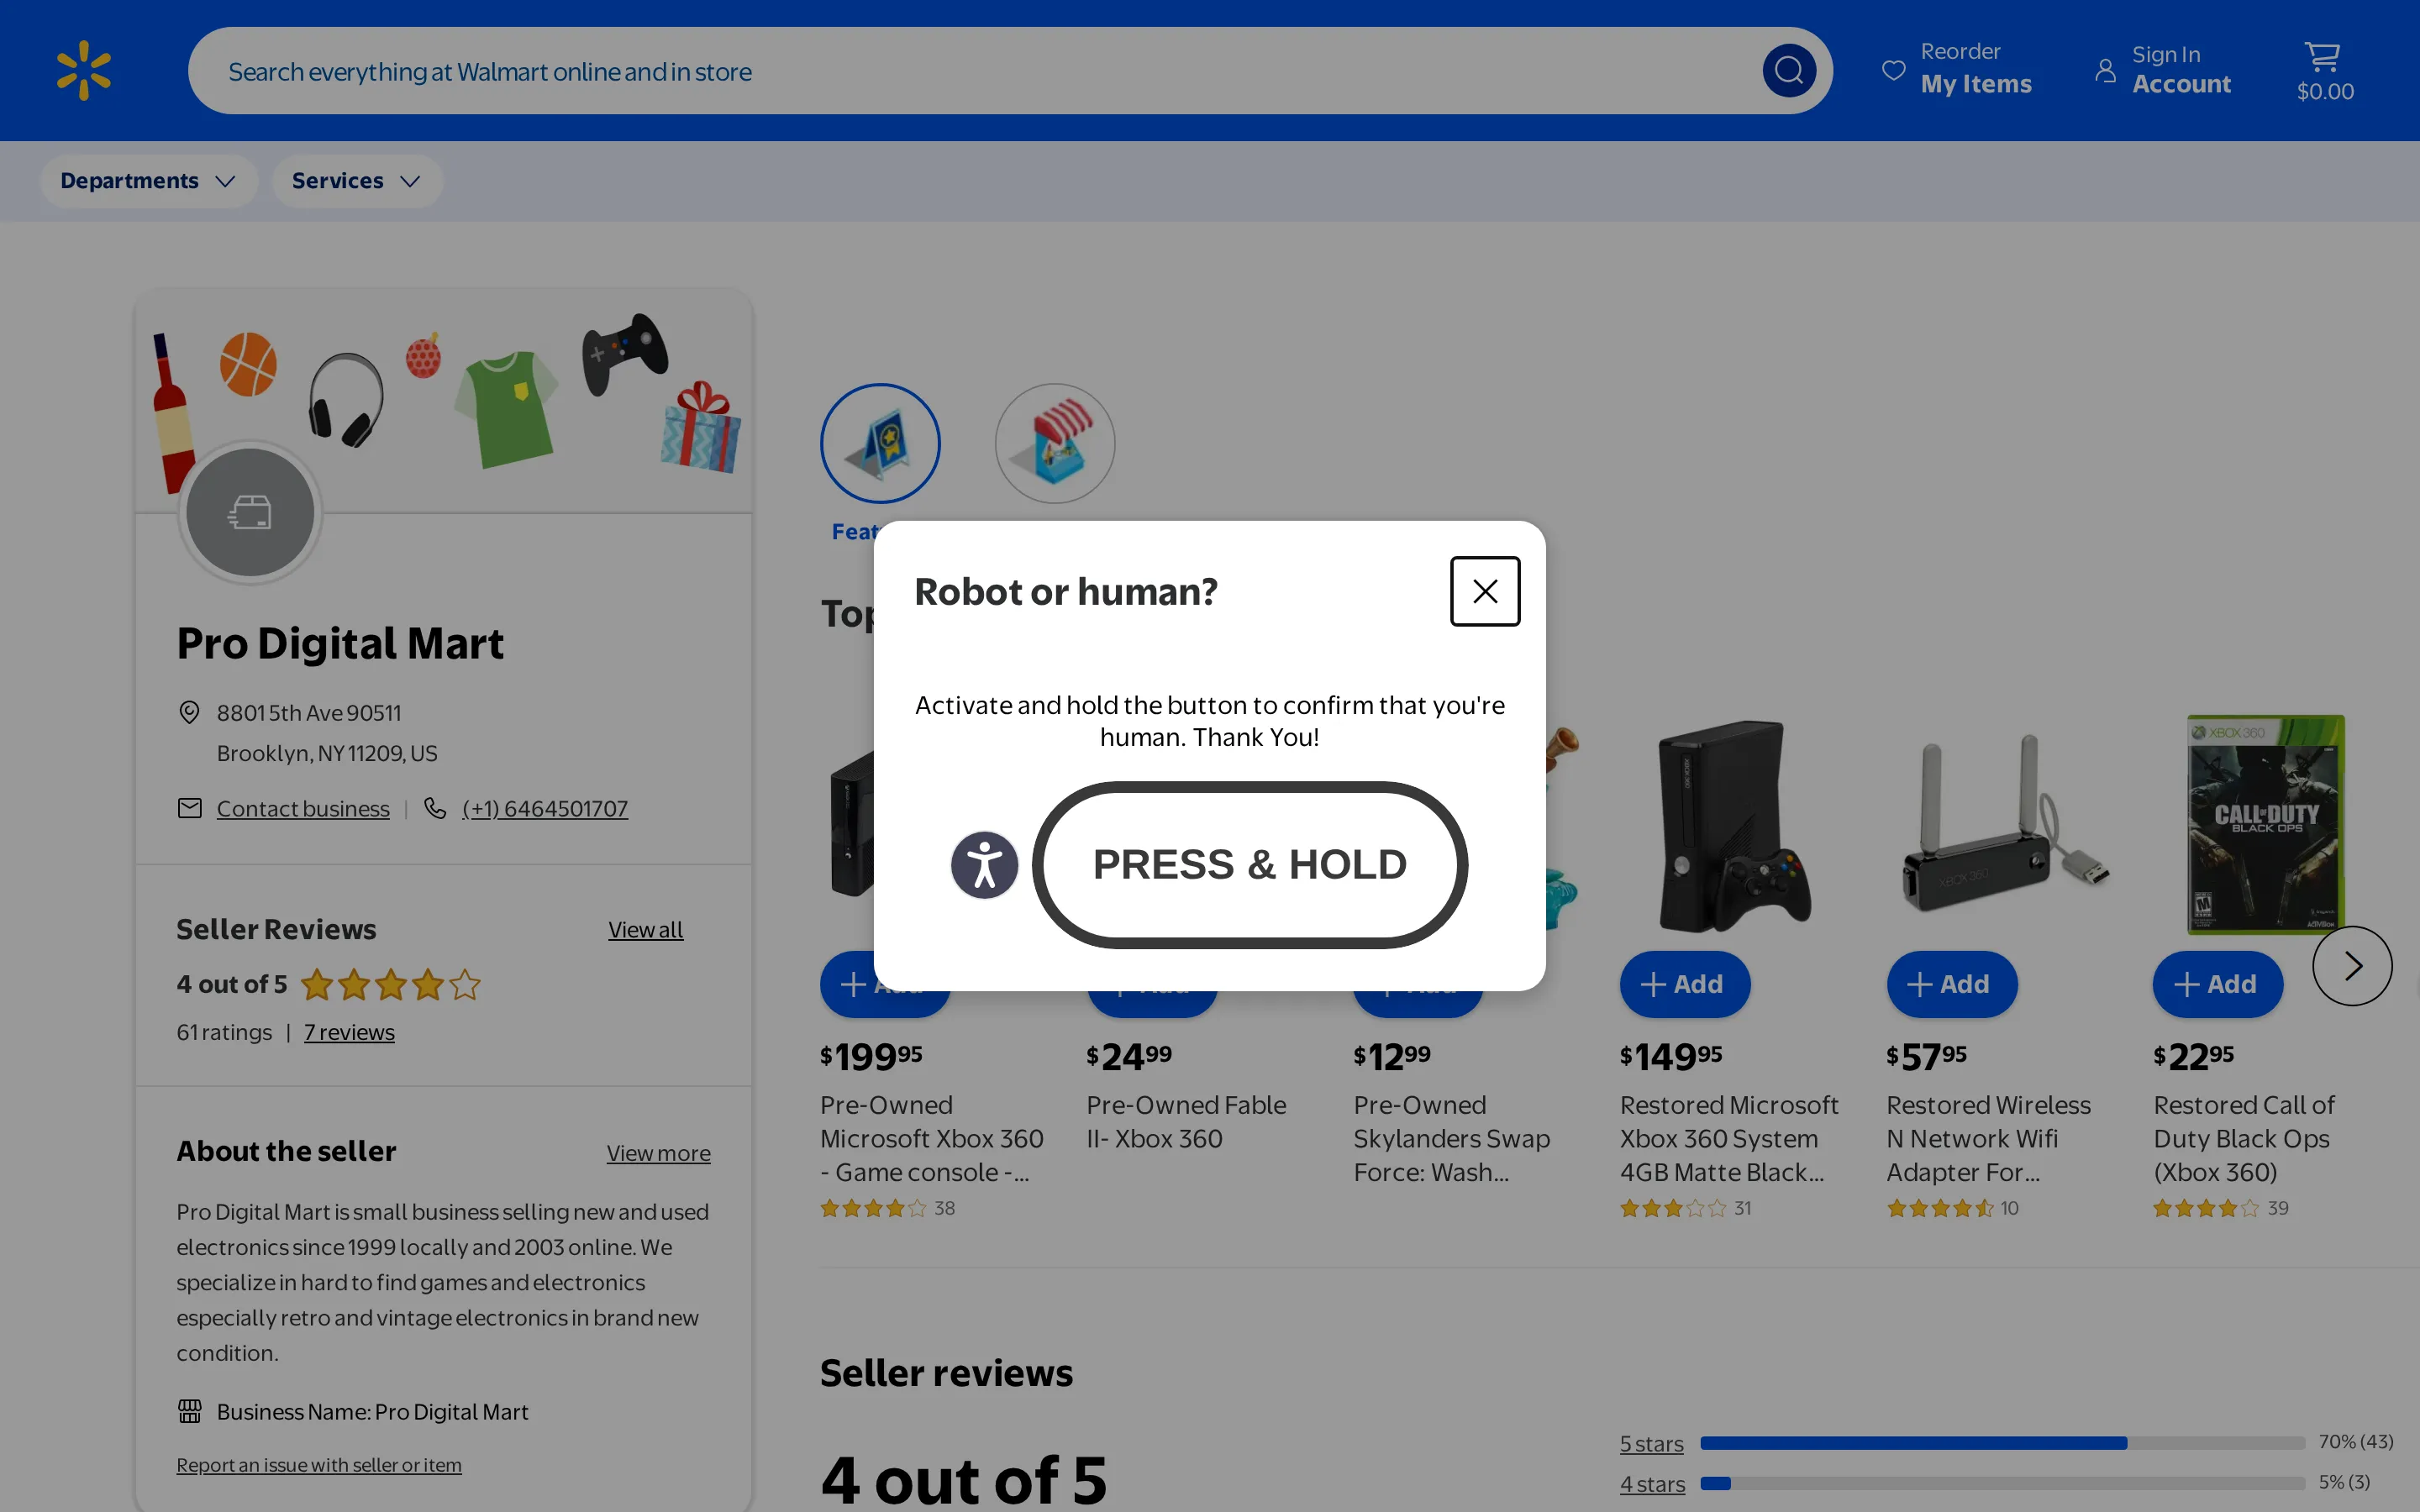Click the seller profile avatar icon
Viewport: 2420px width, 1512px height.
tap(250, 512)
